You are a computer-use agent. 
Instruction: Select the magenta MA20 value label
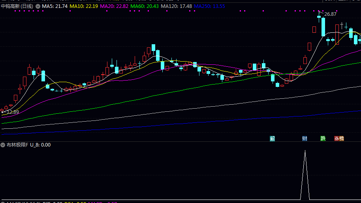114,6
